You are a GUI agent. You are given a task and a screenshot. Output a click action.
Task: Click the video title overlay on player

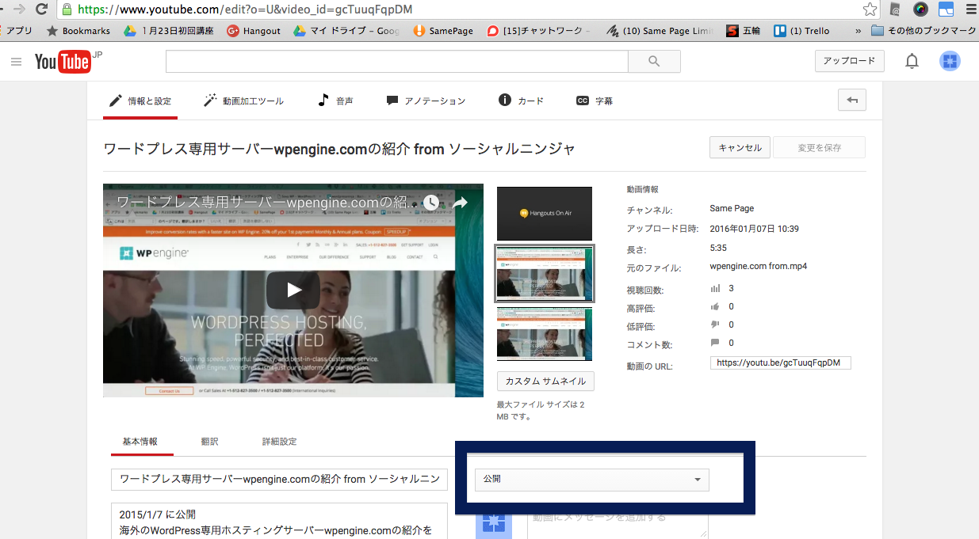267,203
